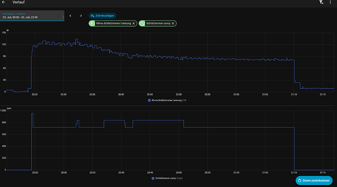Open the date range picker field
The image size is (337, 187).
32,16
